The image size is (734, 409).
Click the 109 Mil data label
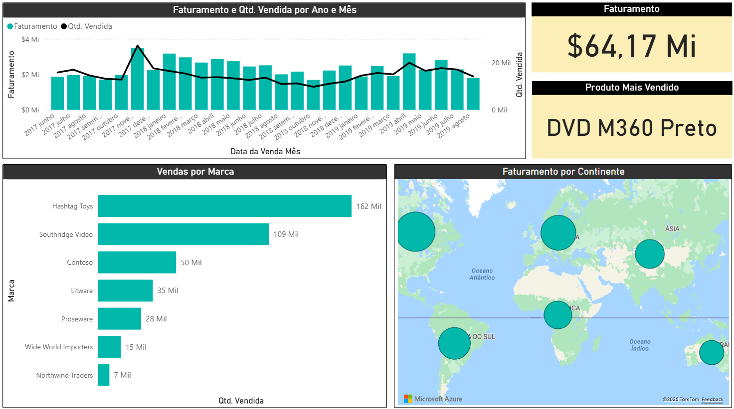286,234
